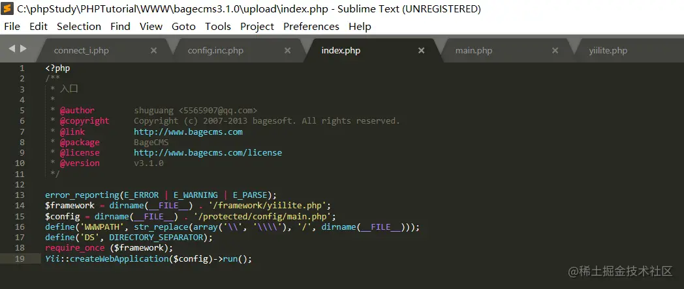
Task: Click the run() call on line 19
Action: coord(235,258)
